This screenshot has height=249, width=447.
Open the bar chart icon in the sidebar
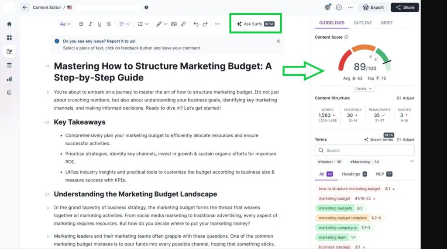point(10,79)
